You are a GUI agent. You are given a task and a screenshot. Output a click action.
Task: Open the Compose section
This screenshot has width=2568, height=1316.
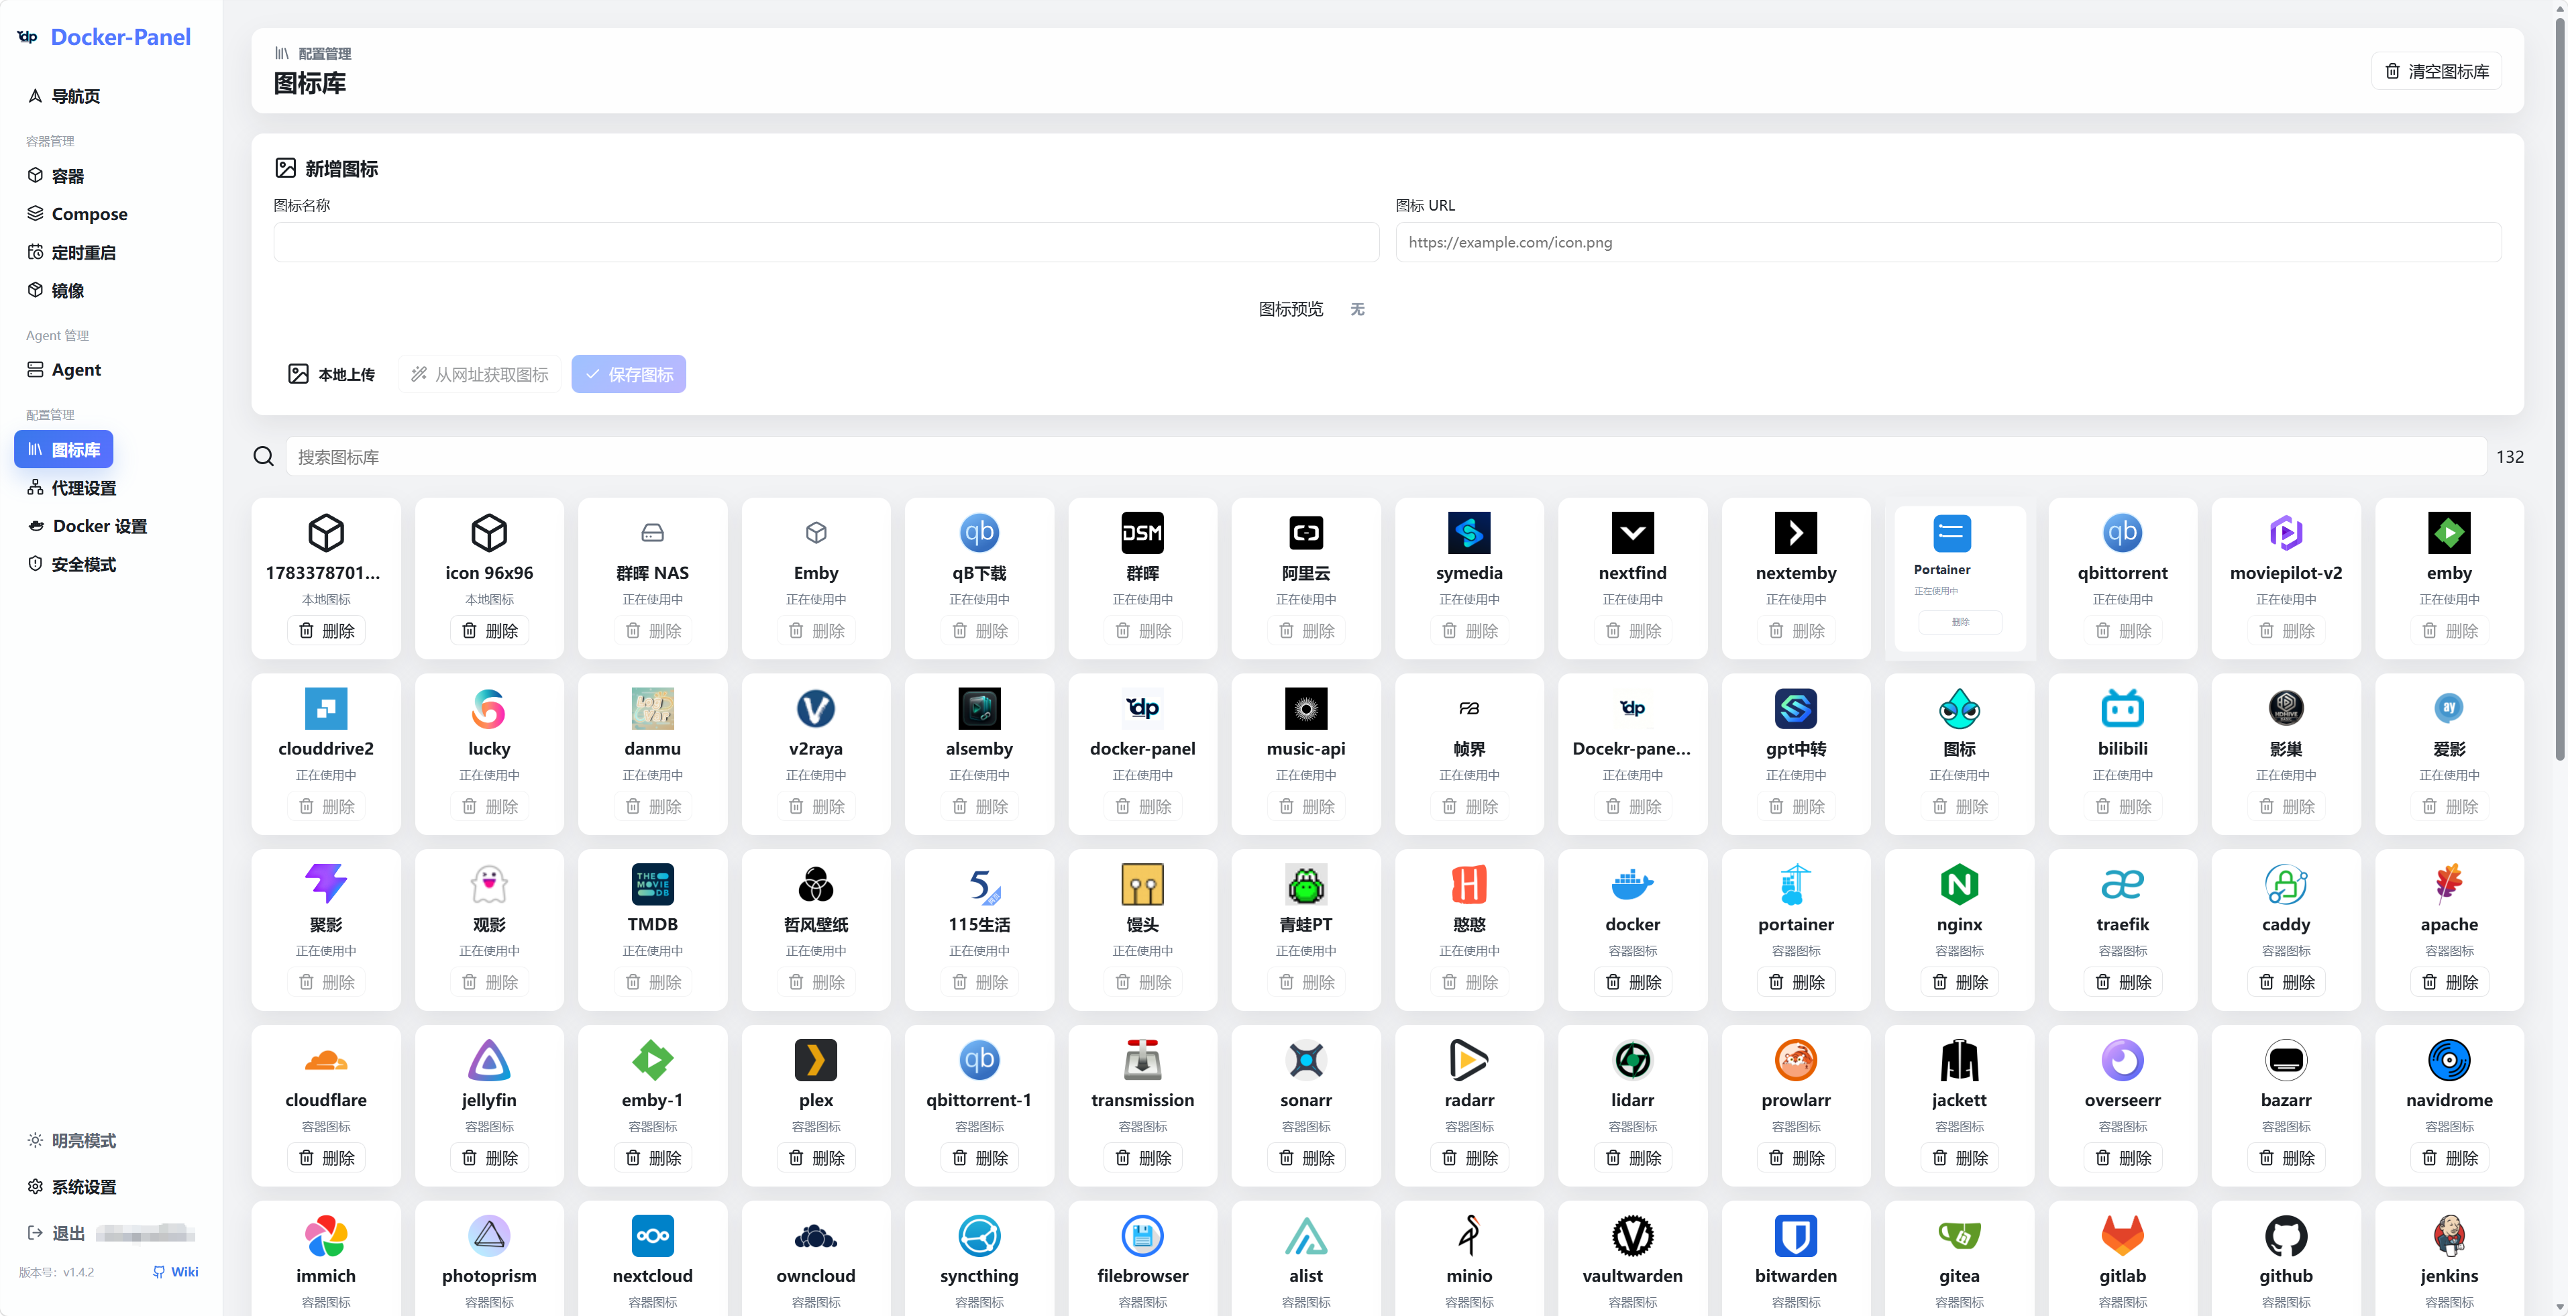point(78,213)
